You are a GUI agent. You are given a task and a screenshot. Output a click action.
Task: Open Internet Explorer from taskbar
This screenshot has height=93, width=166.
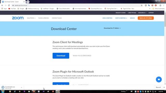point(15,91)
